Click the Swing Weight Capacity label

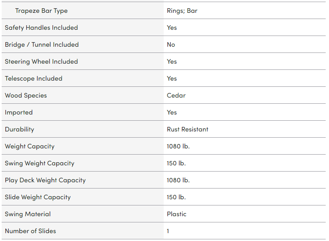(40, 163)
